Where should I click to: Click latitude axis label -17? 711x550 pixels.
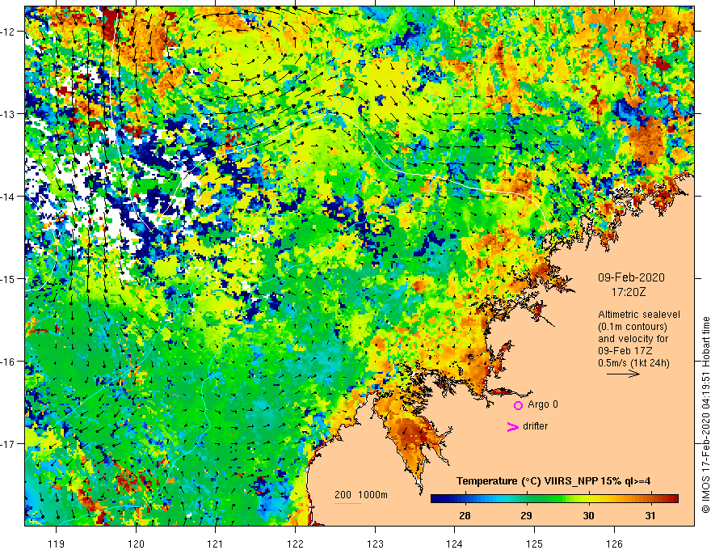tap(8, 444)
